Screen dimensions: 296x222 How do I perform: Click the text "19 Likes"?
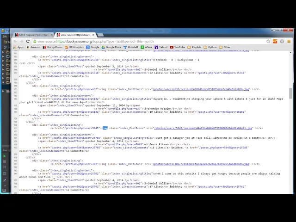(x=156, y=112)
